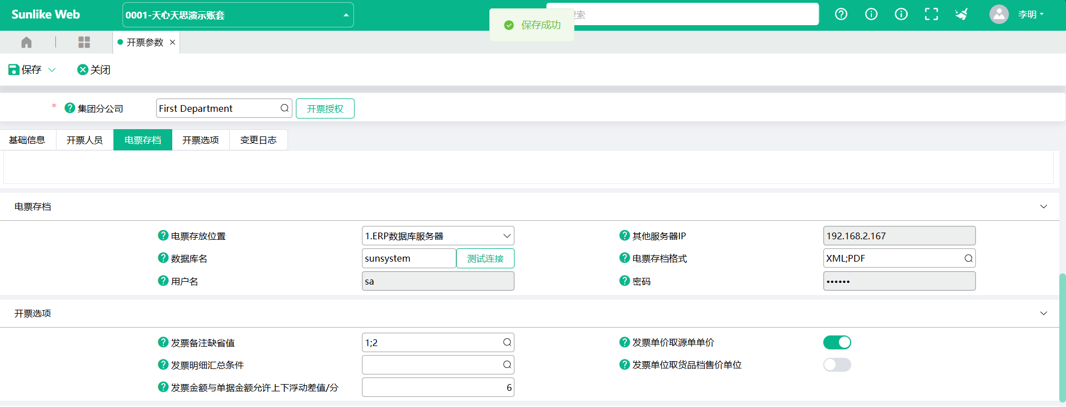
Task: Click the 测试连接 button
Action: point(485,258)
